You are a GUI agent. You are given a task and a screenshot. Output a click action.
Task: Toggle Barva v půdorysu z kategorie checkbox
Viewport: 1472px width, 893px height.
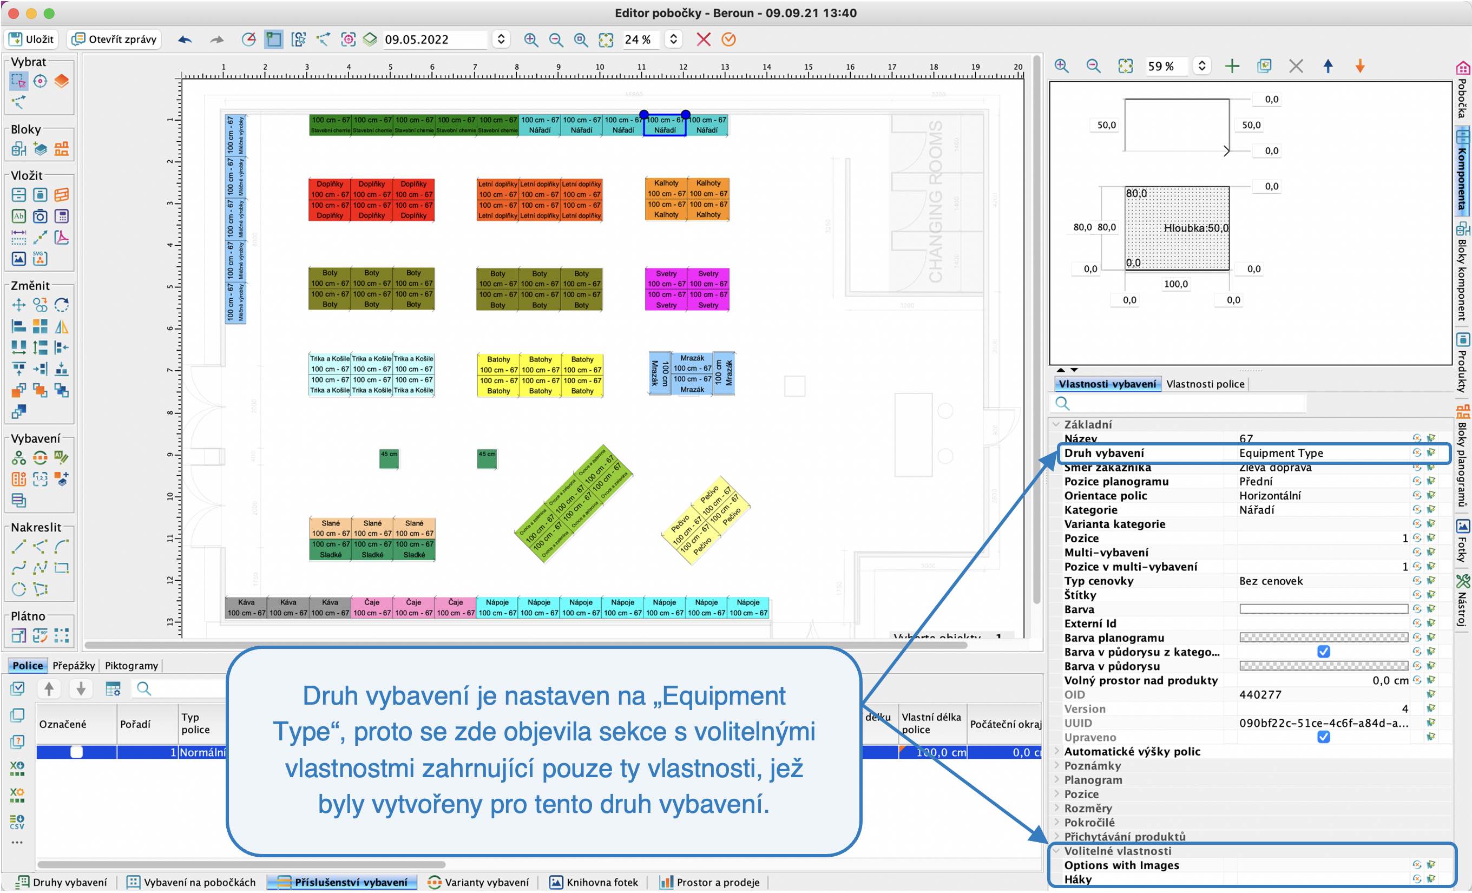click(1323, 652)
